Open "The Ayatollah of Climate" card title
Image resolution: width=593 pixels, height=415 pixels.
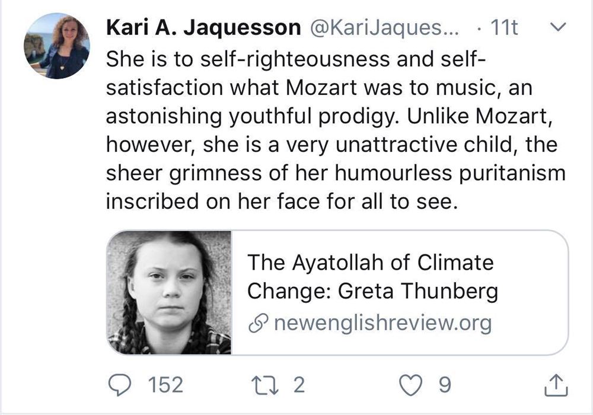[x=370, y=261]
